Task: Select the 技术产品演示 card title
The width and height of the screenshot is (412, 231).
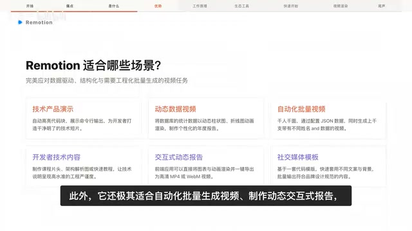Action: pos(53,109)
